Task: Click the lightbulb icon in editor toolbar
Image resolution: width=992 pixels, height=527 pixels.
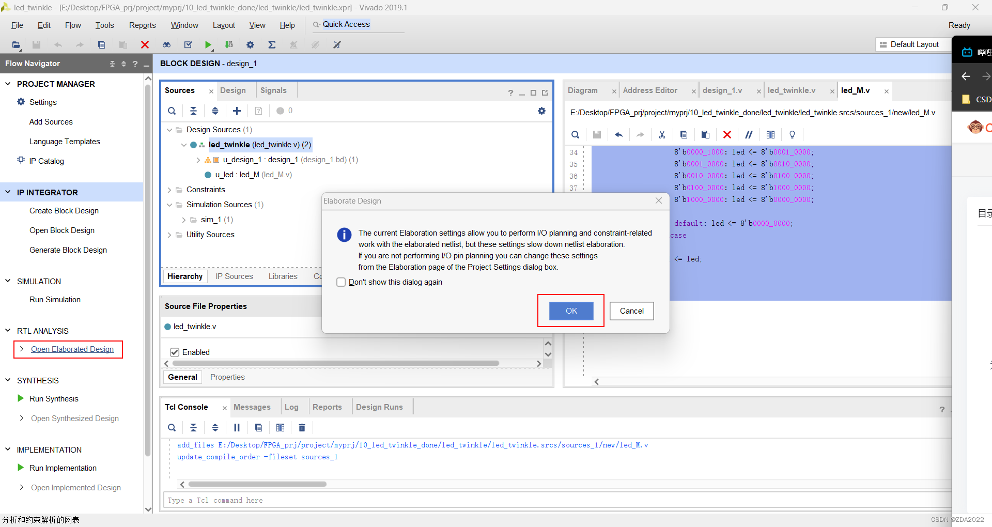Action: [792, 135]
